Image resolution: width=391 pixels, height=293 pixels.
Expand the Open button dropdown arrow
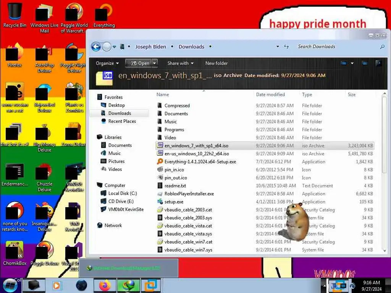[154, 63]
